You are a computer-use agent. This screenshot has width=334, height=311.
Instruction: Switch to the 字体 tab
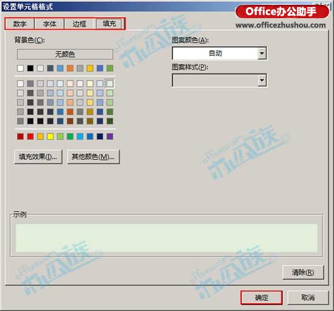pos(49,24)
